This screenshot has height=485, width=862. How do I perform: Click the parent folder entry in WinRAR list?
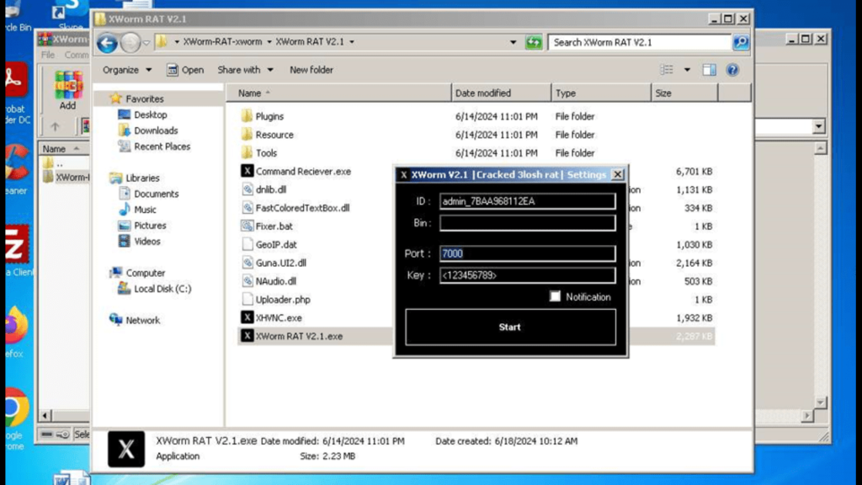54,163
